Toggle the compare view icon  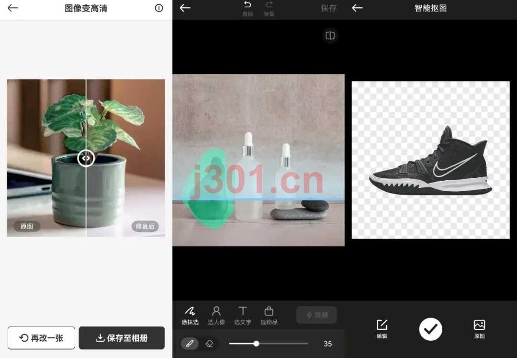[x=330, y=35]
